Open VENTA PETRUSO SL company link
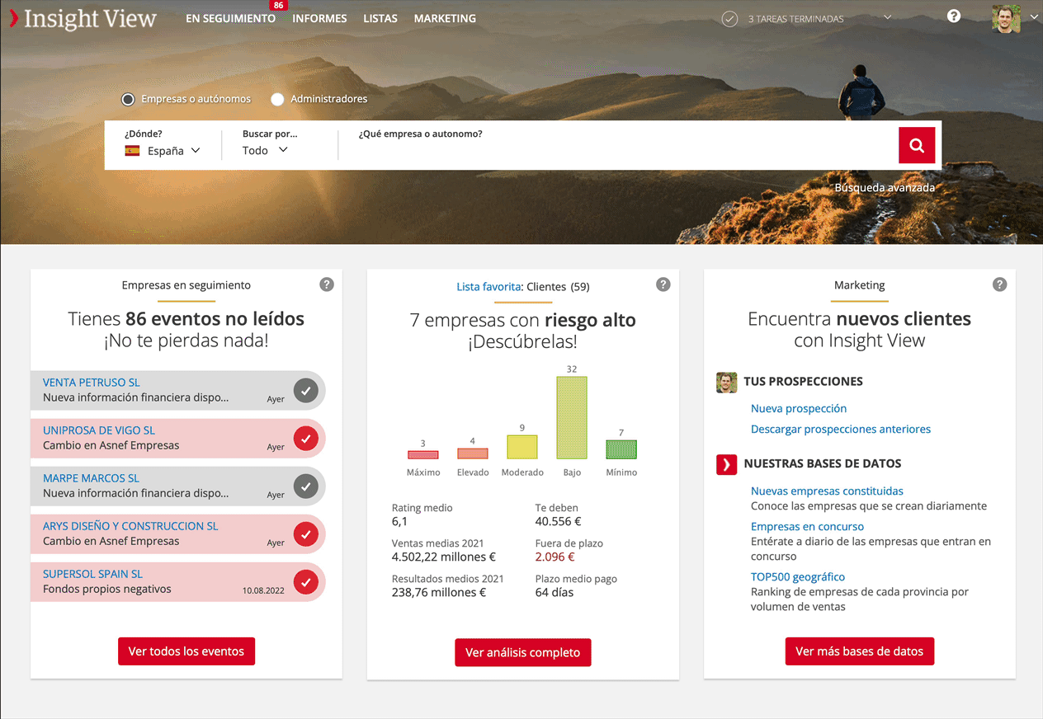The width and height of the screenshot is (1043, 719). point(92,383)
